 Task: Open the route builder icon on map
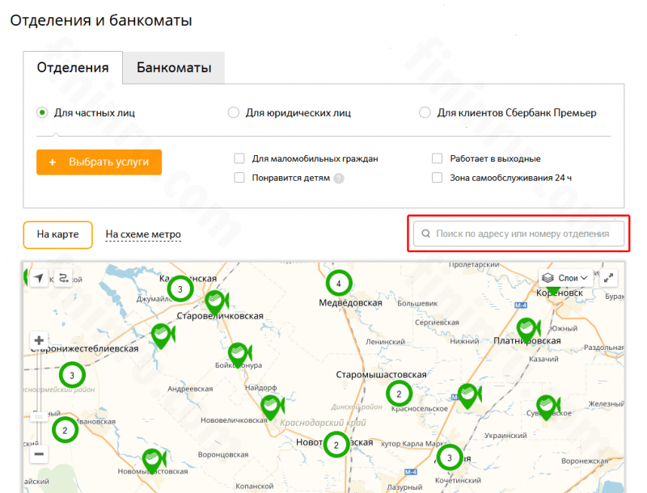64,278
